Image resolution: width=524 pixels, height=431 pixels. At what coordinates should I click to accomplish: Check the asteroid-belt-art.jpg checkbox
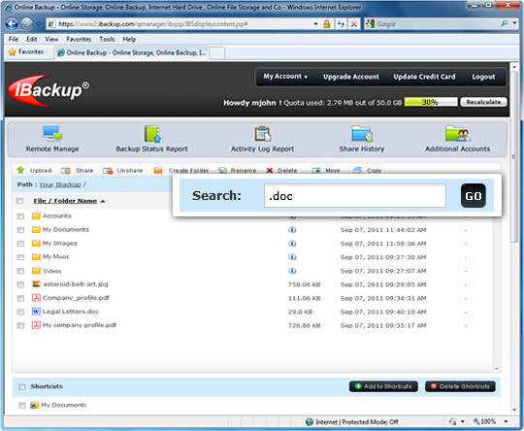[x=20, y=284]
